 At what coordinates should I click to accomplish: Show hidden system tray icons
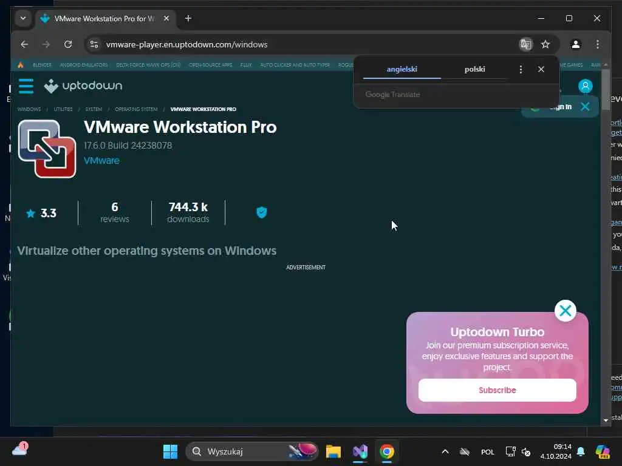[445, 451]
